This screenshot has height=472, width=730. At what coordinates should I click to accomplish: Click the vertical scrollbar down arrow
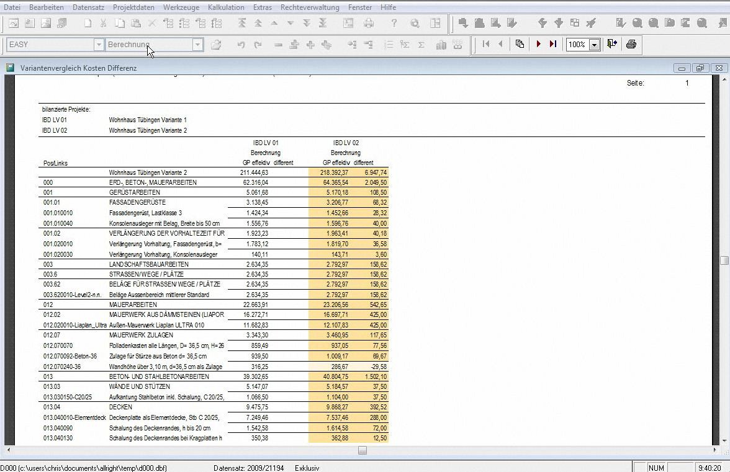point(724,441)
